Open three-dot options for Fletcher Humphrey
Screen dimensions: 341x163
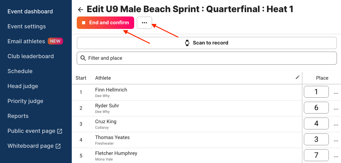click(x=336, y=157)
